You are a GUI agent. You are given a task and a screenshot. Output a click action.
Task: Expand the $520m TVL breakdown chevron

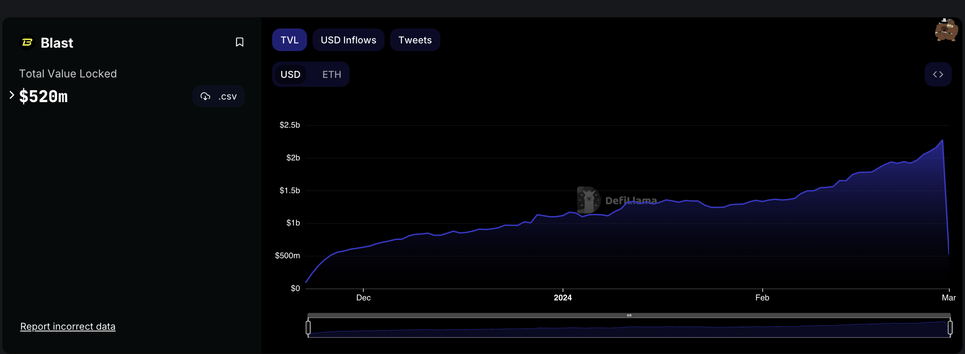pos(12,95)
